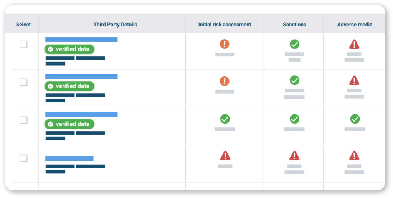This screenshot has height=198, width=393.
Task: Enable the third row Select checkbox
Action: tap(23, 120)
